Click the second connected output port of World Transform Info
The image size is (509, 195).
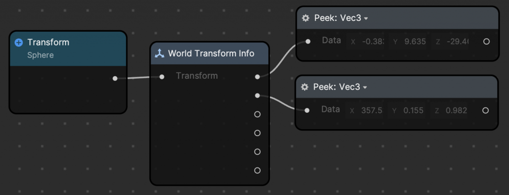click(257, 96)
